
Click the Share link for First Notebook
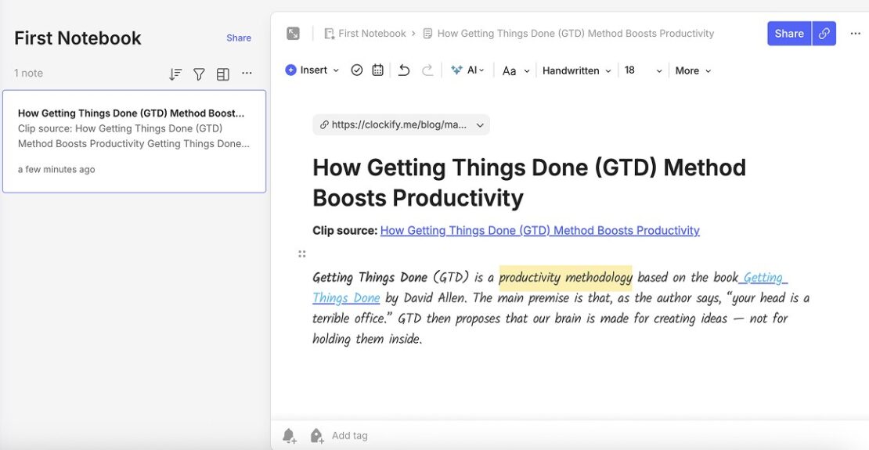239,38
